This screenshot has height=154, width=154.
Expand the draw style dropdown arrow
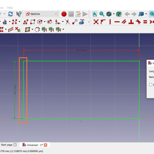(114, 14)
